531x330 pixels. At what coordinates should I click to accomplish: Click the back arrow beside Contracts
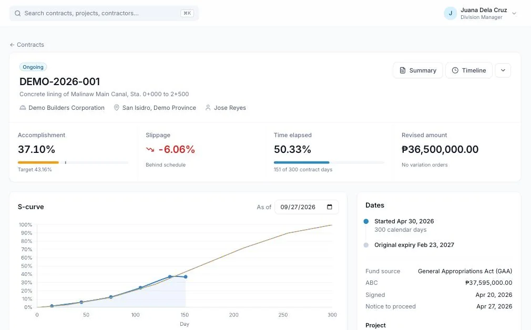point(12,45)
